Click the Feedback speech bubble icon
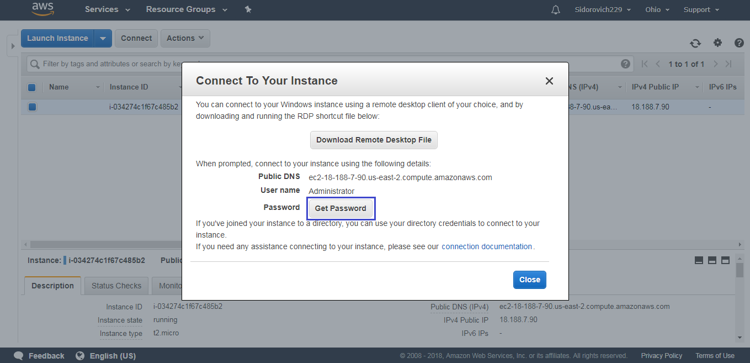 tap(19, 356)
